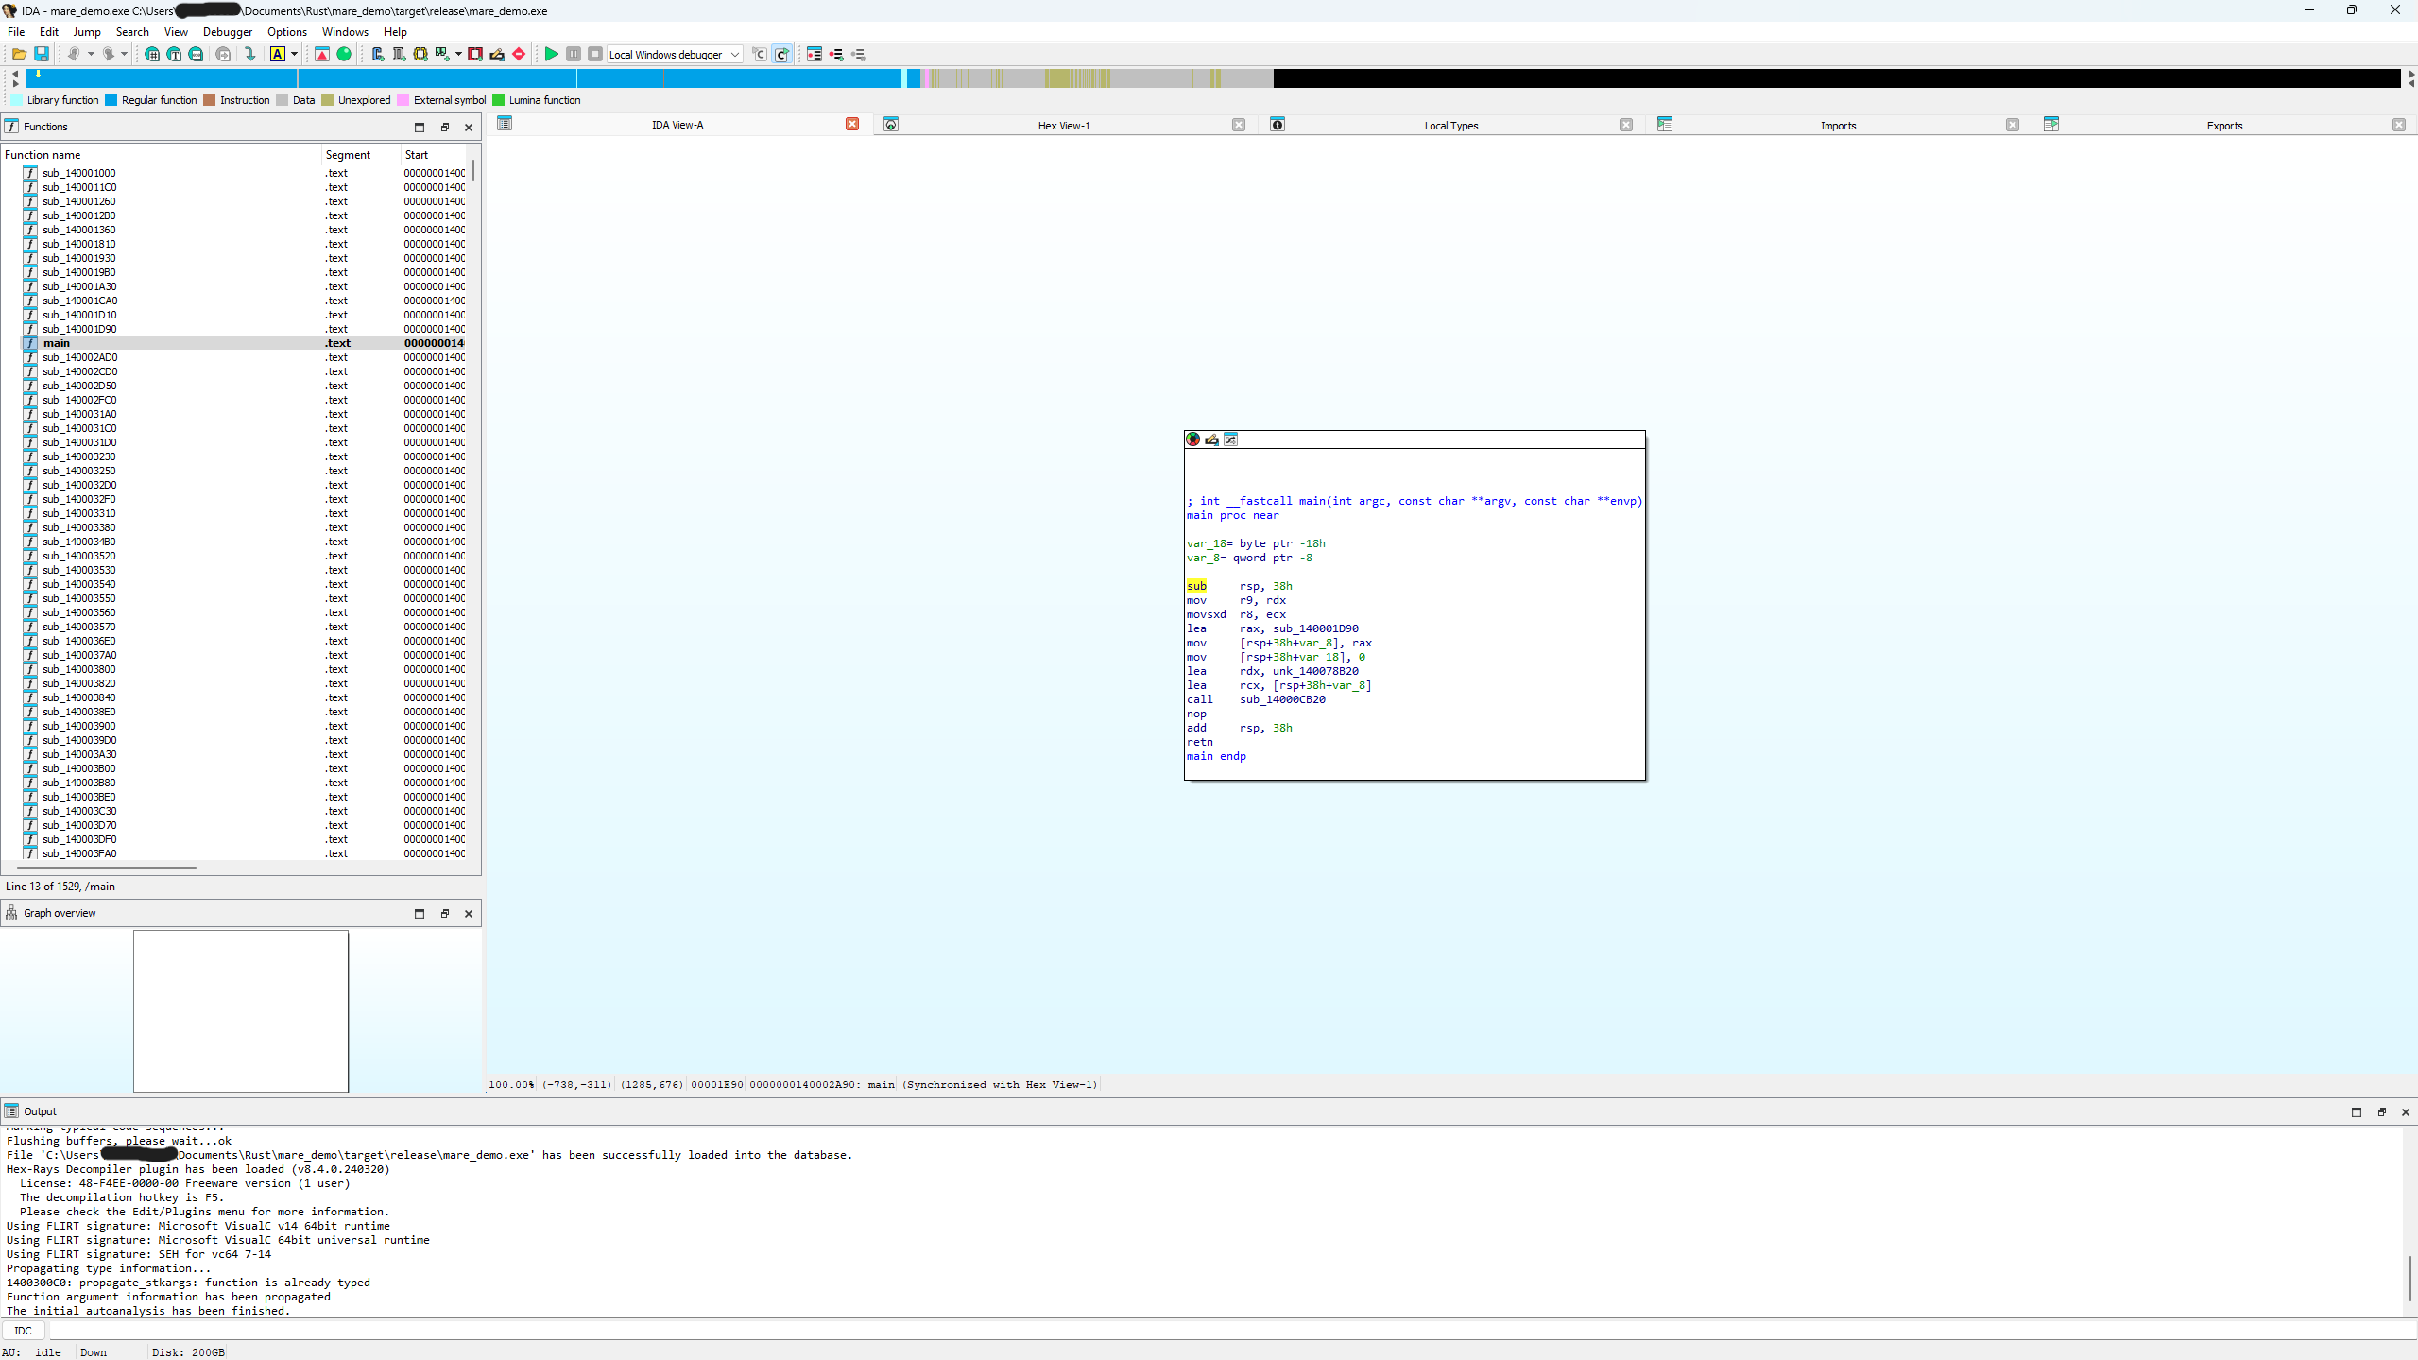Start process with green play button
This screenshot has height=1360, width=2418.
point(551,54)
